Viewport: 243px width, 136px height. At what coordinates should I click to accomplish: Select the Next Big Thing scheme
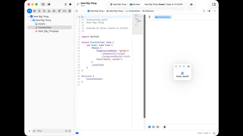[x=118, y=4]
